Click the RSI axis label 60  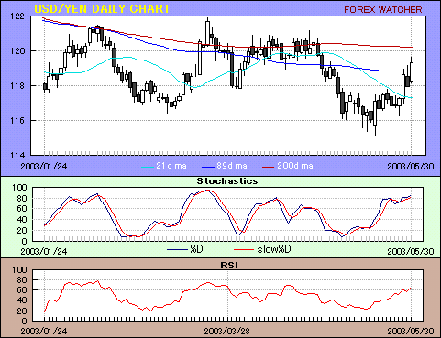[21, 290]
